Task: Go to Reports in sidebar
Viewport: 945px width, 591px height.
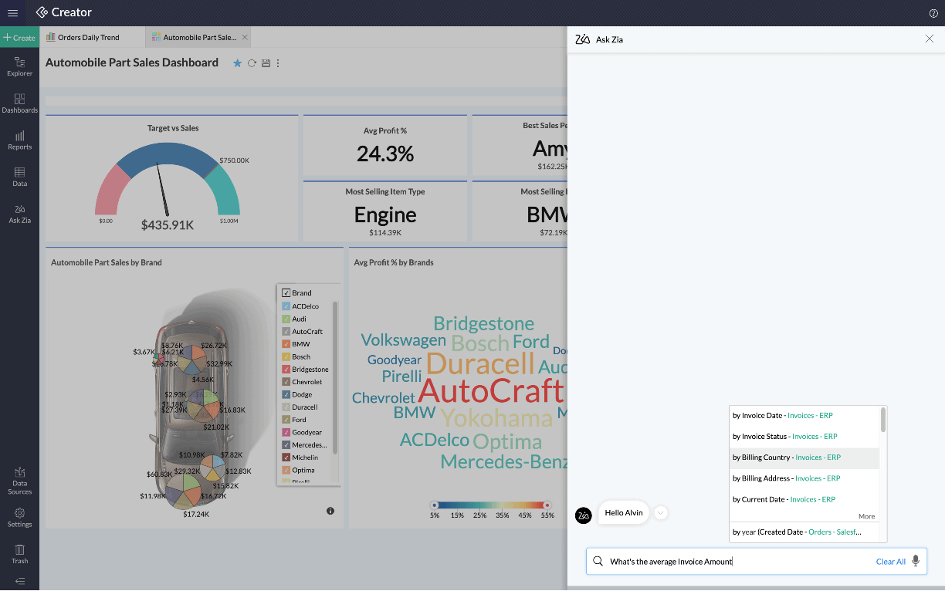Action: [x=19, y=140]
